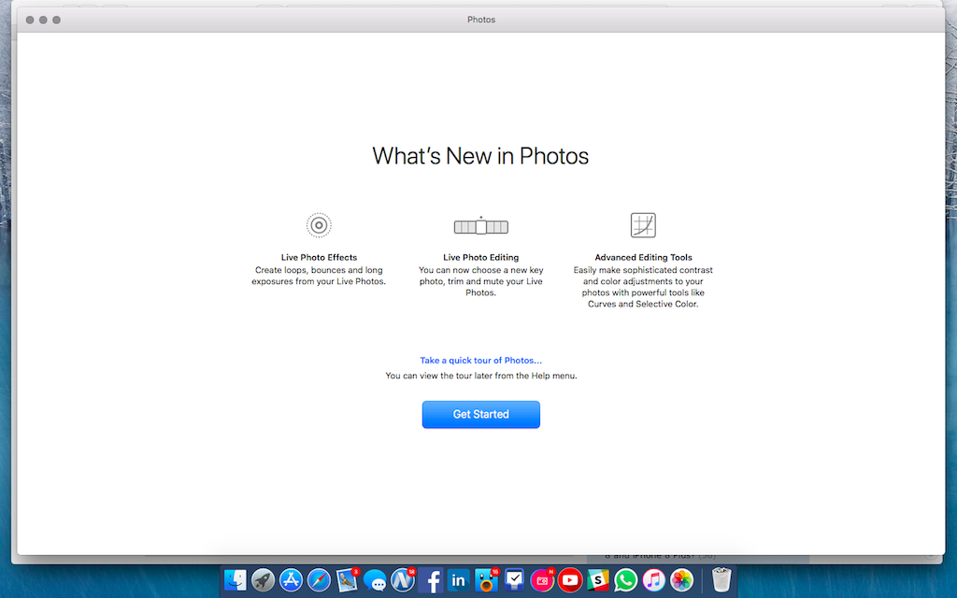Click the Photos pinwheel icon in dock
The height and width of the screenshot is (598, 957).
point(682,580)
